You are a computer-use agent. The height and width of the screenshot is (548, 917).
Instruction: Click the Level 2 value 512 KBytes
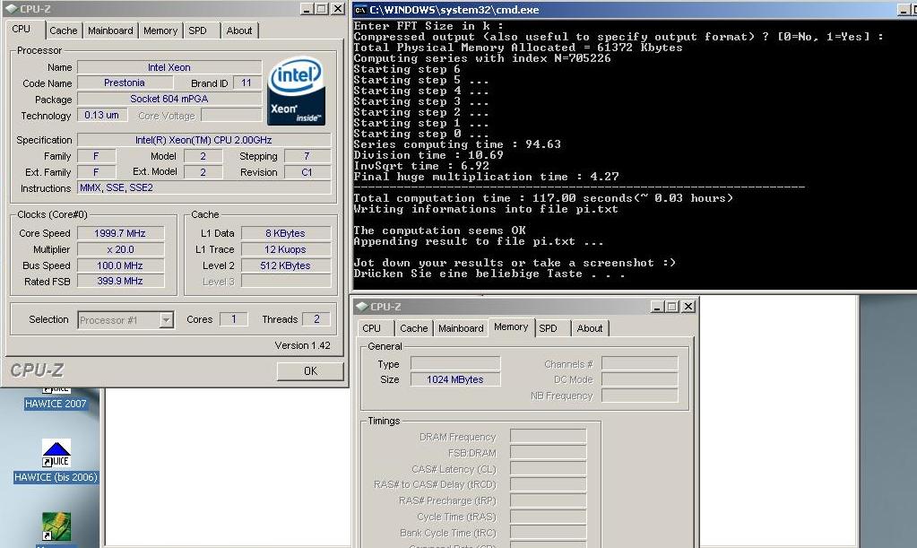click(x=285, y=265)
